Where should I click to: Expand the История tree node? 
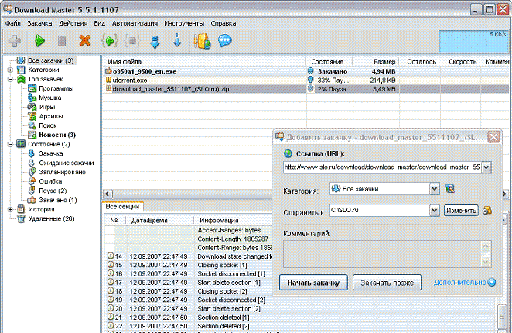pyautogui.click(x=10, y=209)
